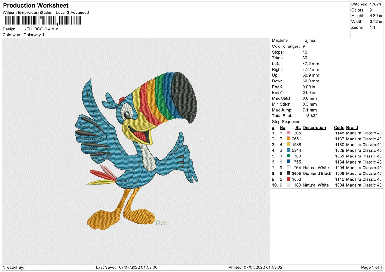Click the Production Worksheet title

36,6
